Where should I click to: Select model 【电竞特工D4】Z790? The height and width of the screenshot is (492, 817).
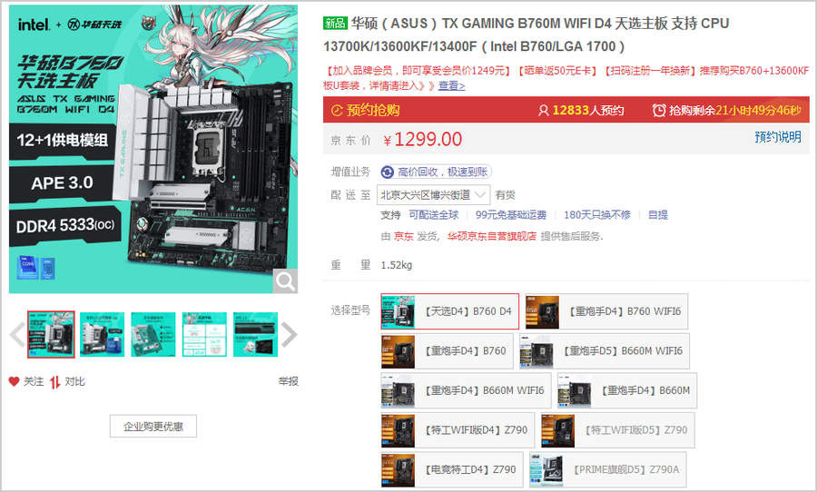(x=452, y=469)
